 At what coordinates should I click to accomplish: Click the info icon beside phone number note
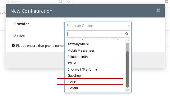(13, 45)
